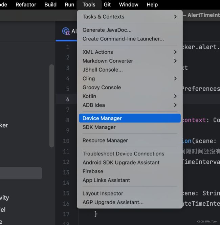Open Firebase assistant
Viewport: 220px width, 225px height.
[130, 171]
